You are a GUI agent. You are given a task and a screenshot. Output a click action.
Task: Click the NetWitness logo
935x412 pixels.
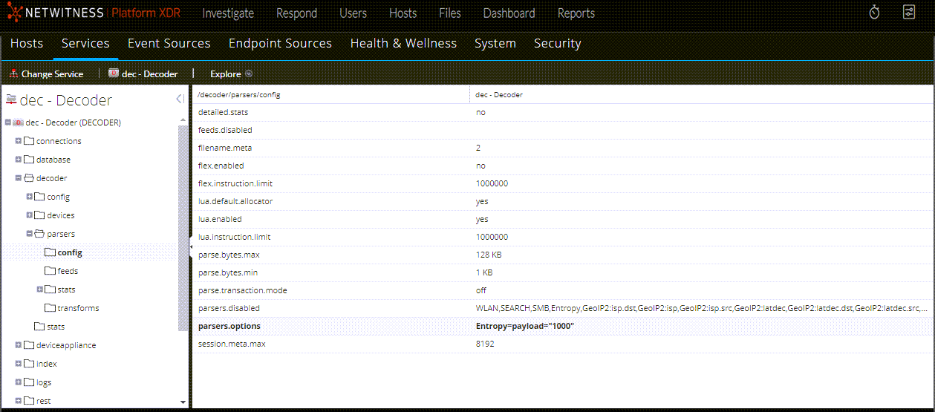tap(93, 13)
